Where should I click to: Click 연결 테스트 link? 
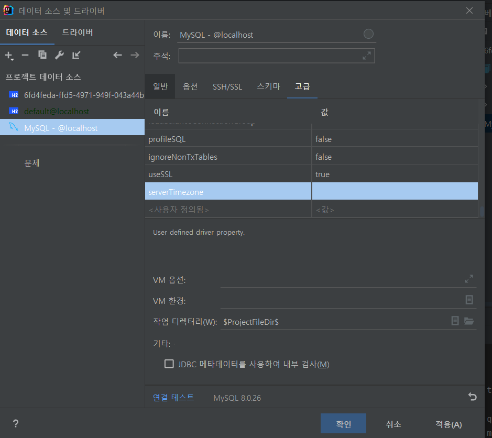click(173, 398)
